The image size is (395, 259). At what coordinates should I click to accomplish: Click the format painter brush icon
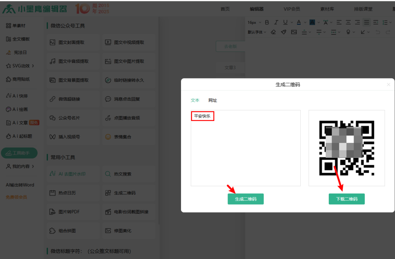coord(283,32)
